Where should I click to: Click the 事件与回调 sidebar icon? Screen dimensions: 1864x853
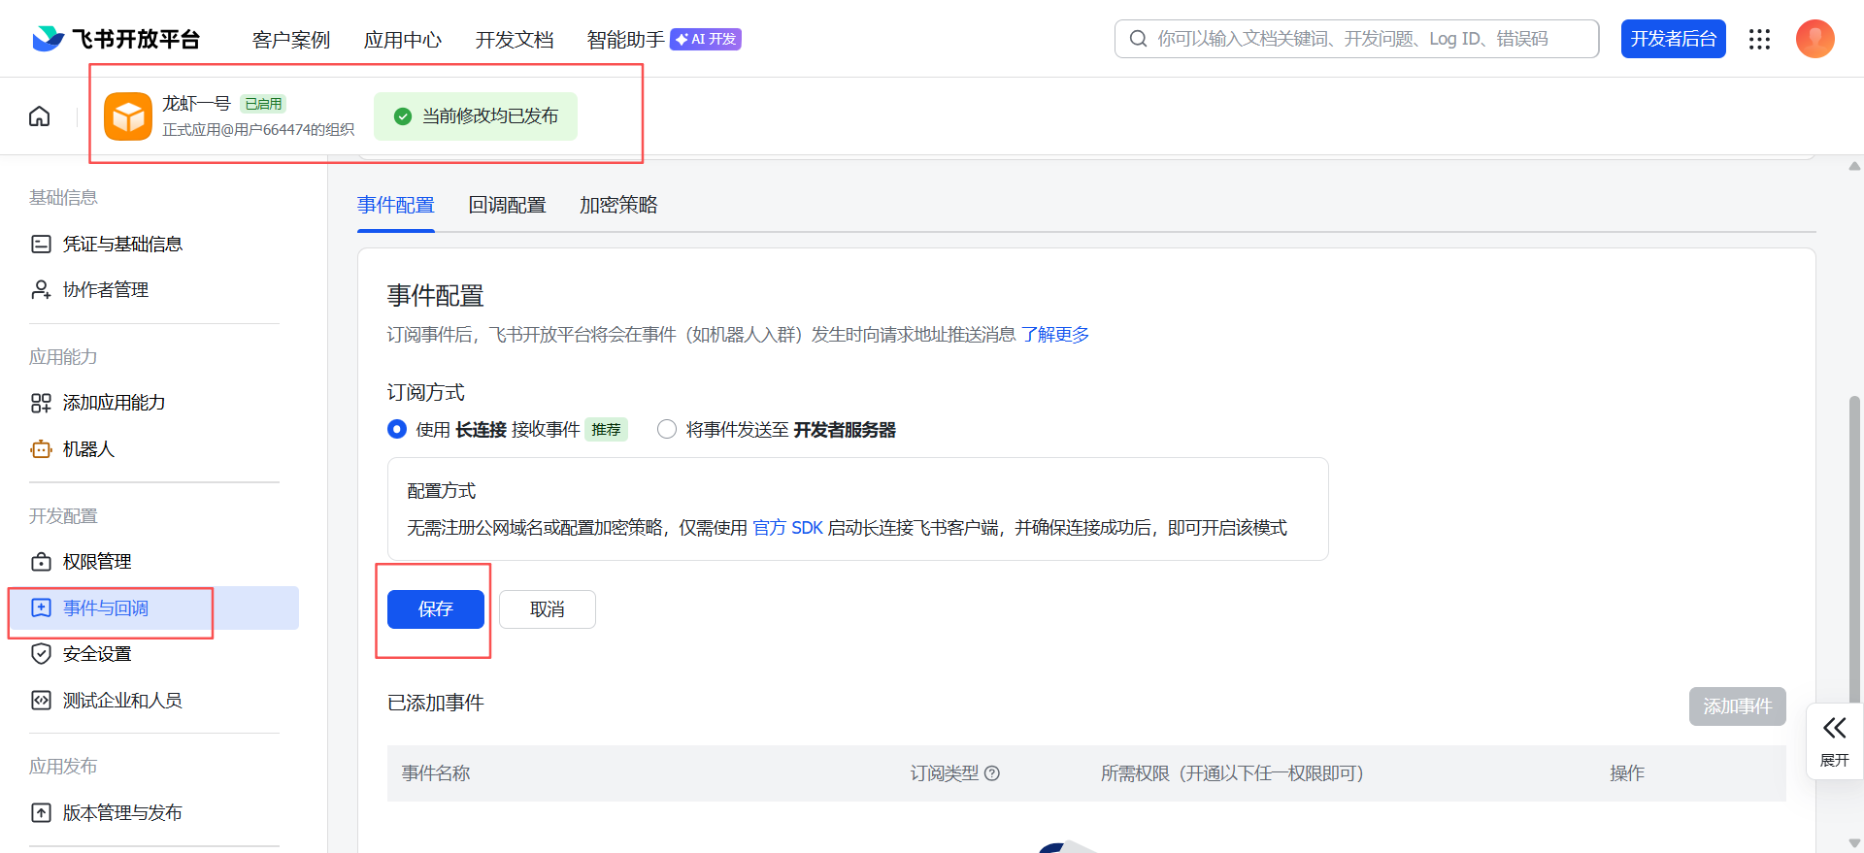pyautogui.click(x=41, y=607)
